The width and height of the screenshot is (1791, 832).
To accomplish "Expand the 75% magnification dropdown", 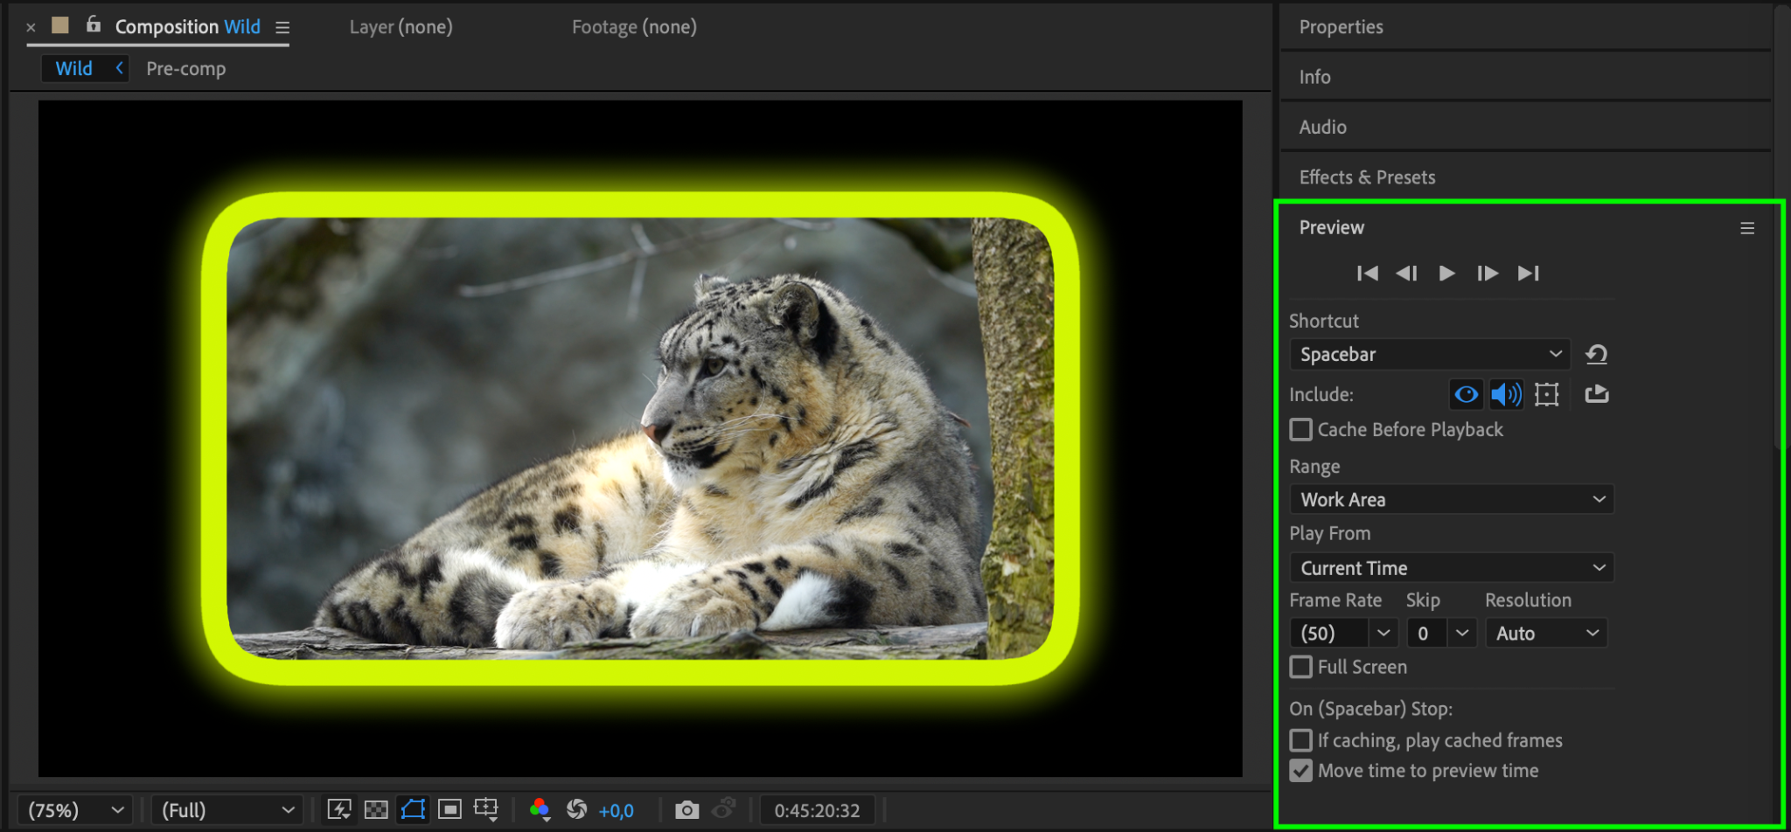I will point(77,810).
